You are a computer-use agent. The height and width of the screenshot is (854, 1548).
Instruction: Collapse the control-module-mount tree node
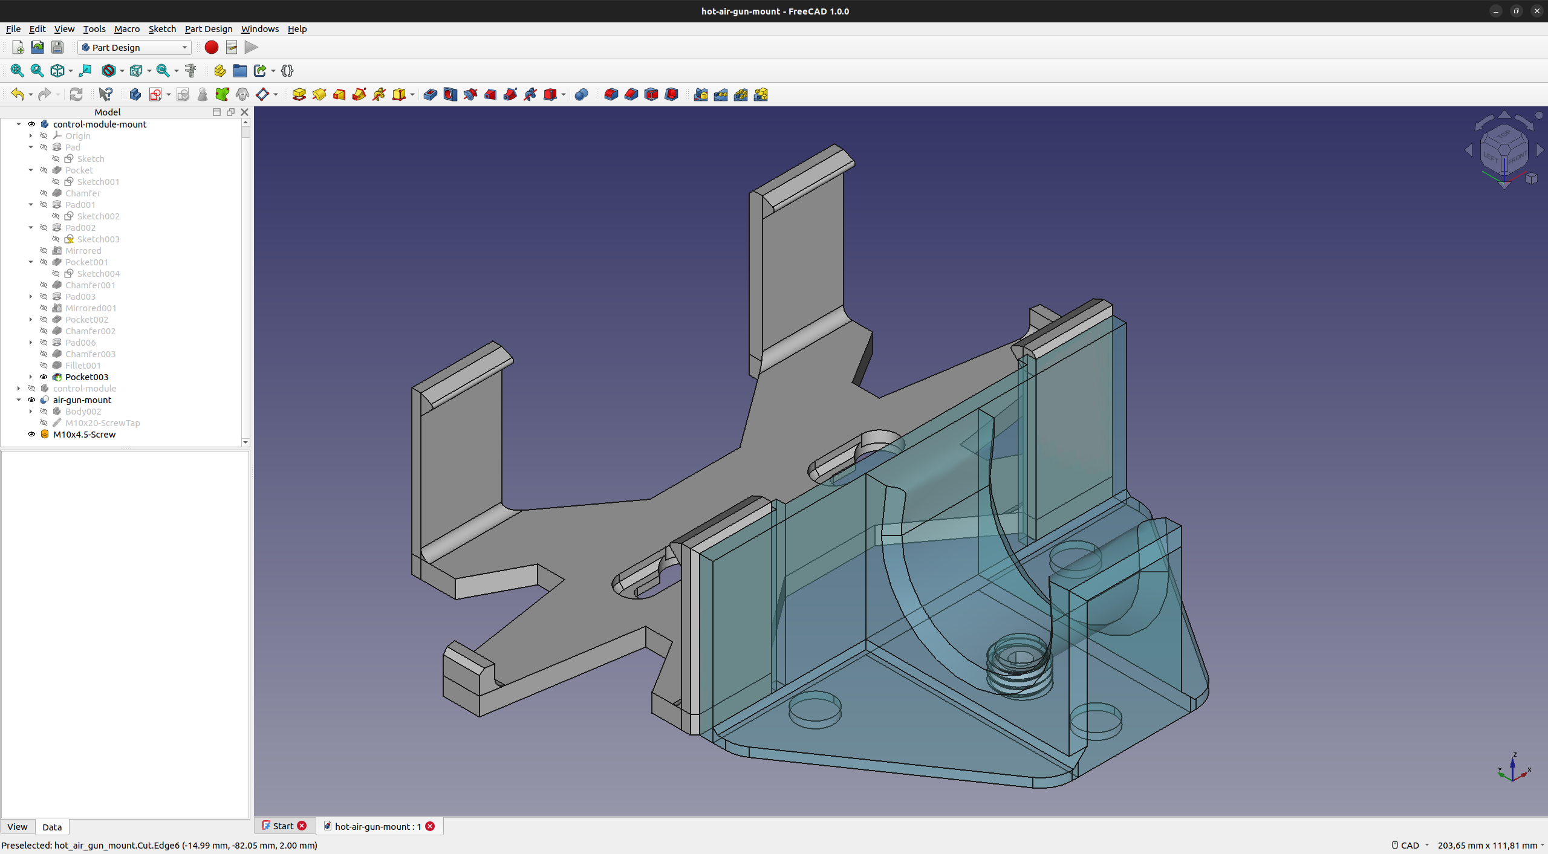point(19,124)
